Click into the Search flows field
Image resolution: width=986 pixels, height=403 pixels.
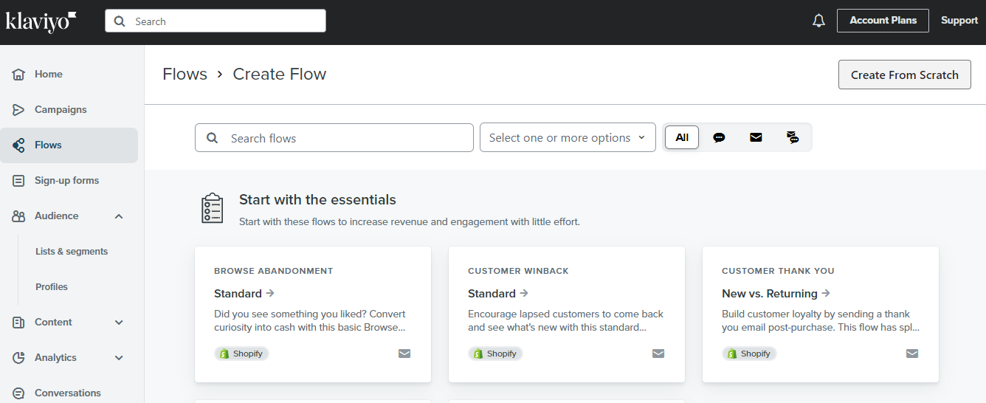(x=334, y=137)
